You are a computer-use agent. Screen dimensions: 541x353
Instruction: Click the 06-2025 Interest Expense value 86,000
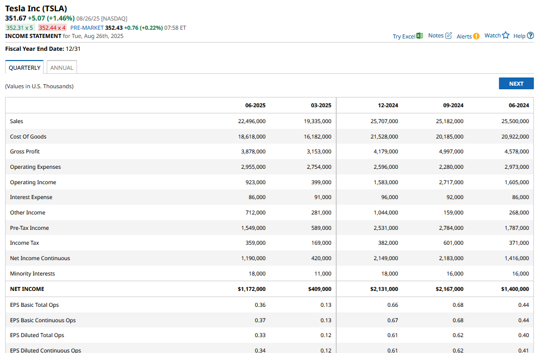pos(257,197)
